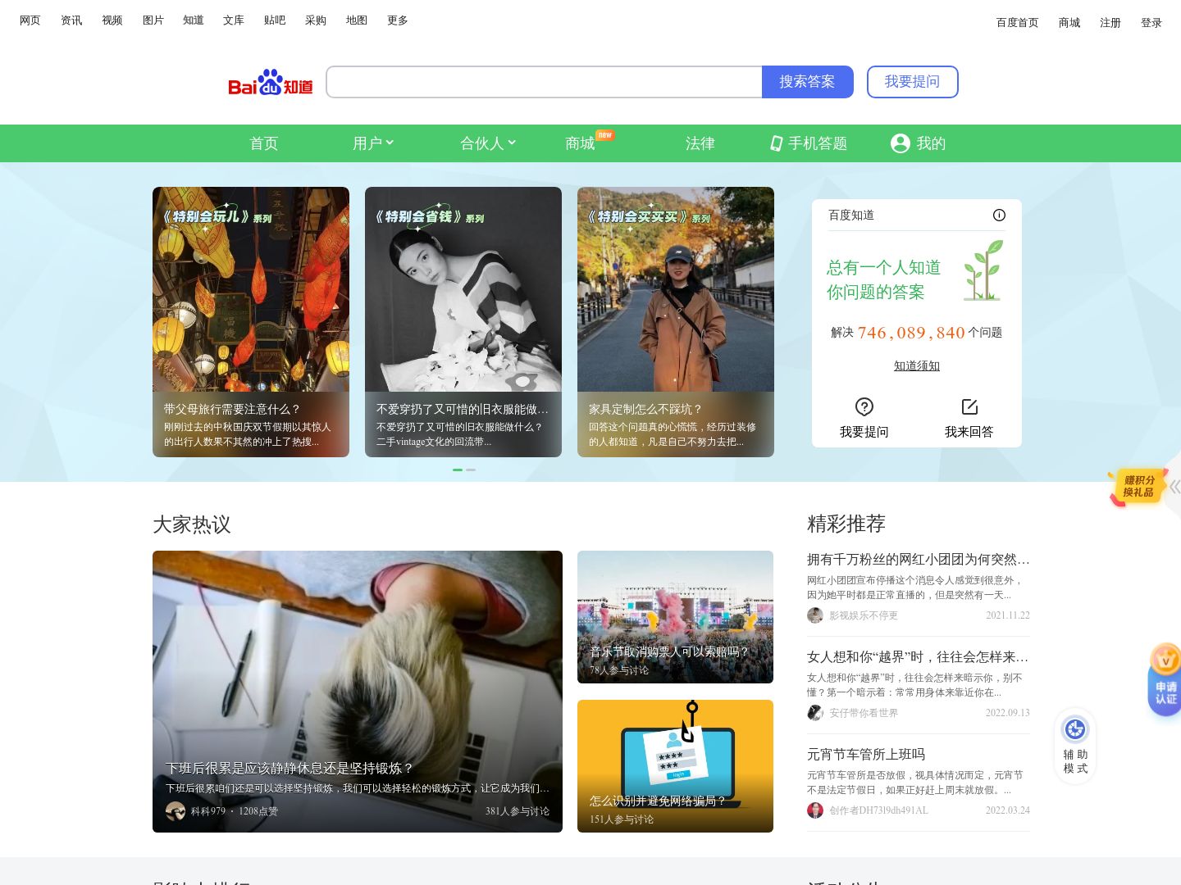Click 381人参与讨论 on the main card

click(518, 811)
